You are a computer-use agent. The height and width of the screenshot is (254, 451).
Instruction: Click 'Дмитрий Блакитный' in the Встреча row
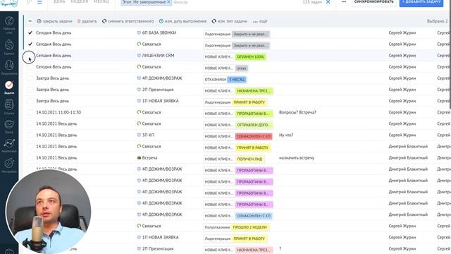(x=408, y=158)
